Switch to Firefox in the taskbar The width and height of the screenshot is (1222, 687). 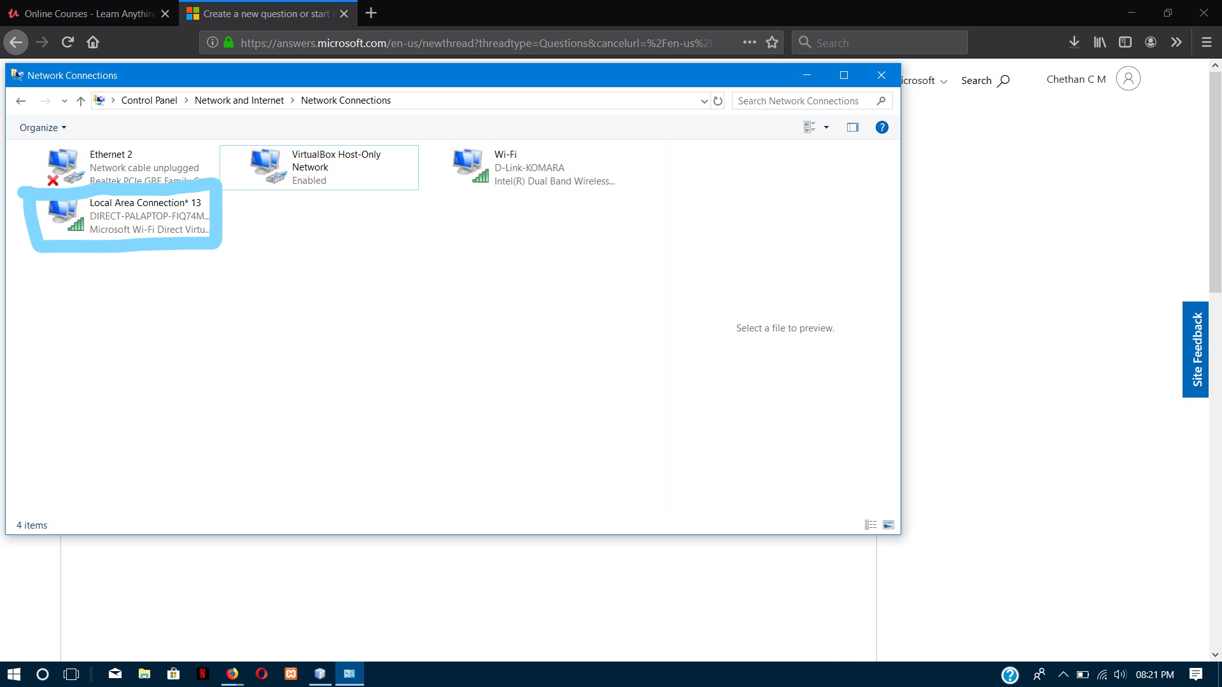[x=232, y=674]
